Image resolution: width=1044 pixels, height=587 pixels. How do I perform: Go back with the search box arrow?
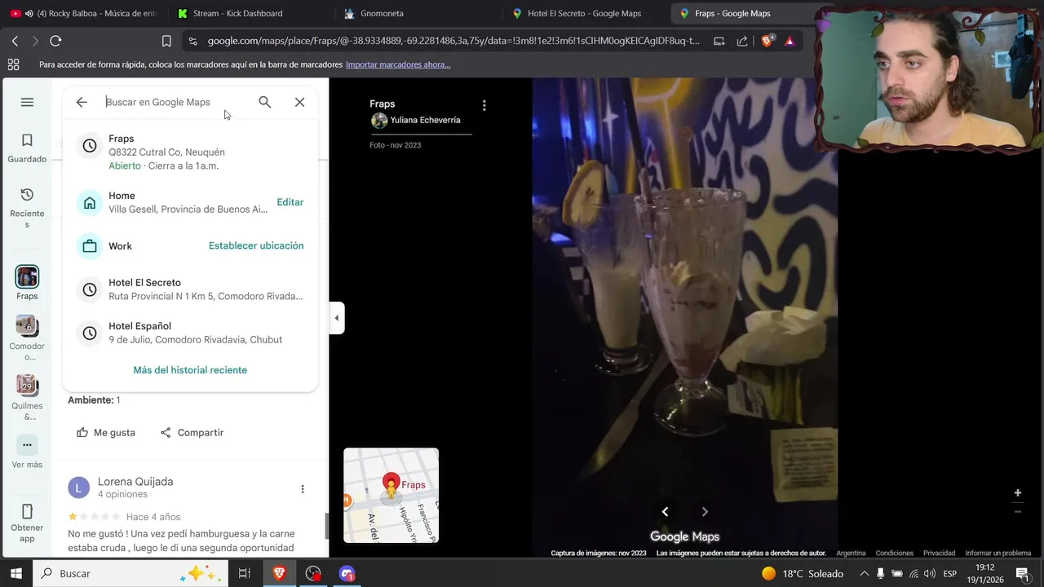tap(82, 102)
